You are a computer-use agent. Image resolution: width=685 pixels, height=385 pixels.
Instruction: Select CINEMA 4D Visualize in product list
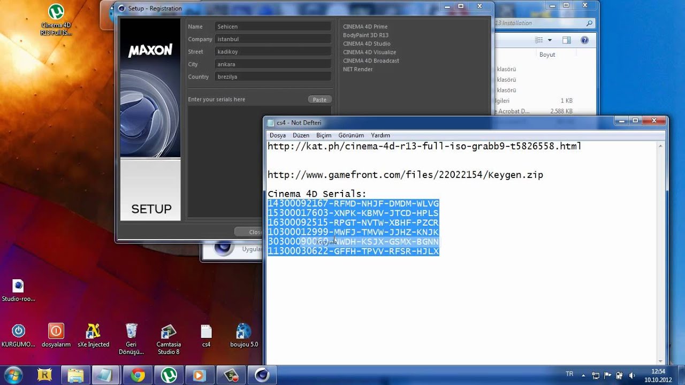pos(370,52)
